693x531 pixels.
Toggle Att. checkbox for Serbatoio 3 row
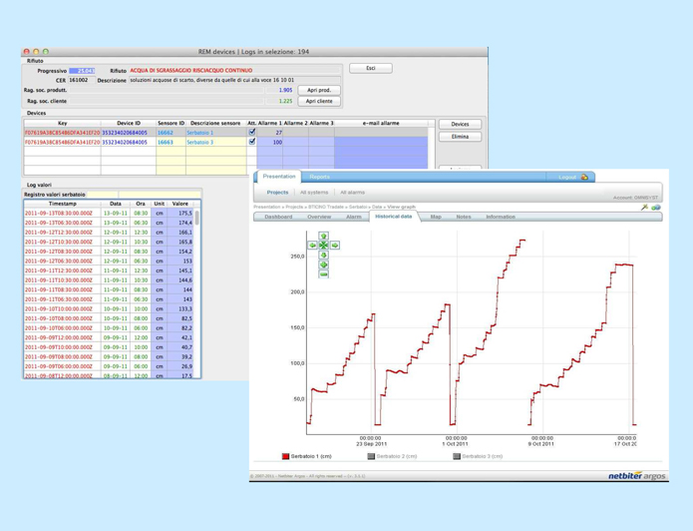tap(252, 142)
